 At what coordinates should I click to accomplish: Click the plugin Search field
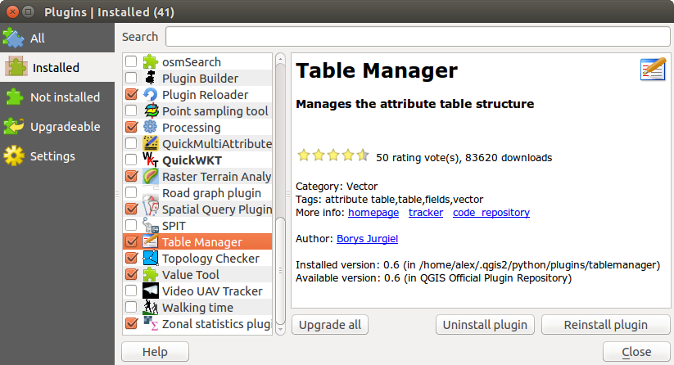418,37
